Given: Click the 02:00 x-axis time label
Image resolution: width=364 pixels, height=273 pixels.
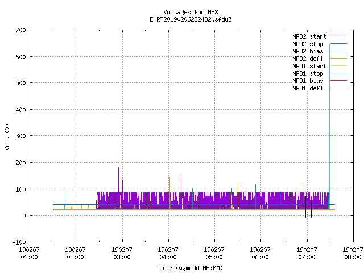Looking at the screenshot, I should pyautogui.click(x=76, y=257).
